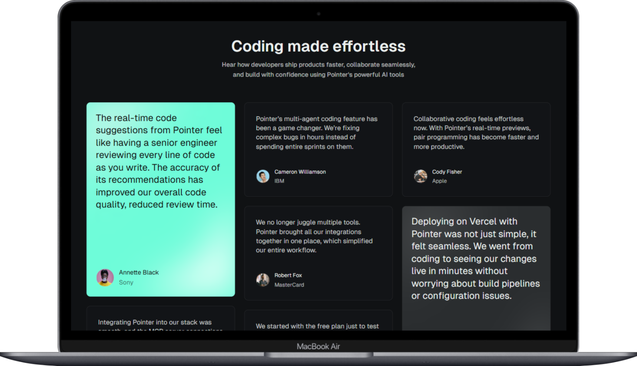Screen dimensions: 637x366
Task: Click the 'started with the free plan' card
Action: tap(317, 325)
